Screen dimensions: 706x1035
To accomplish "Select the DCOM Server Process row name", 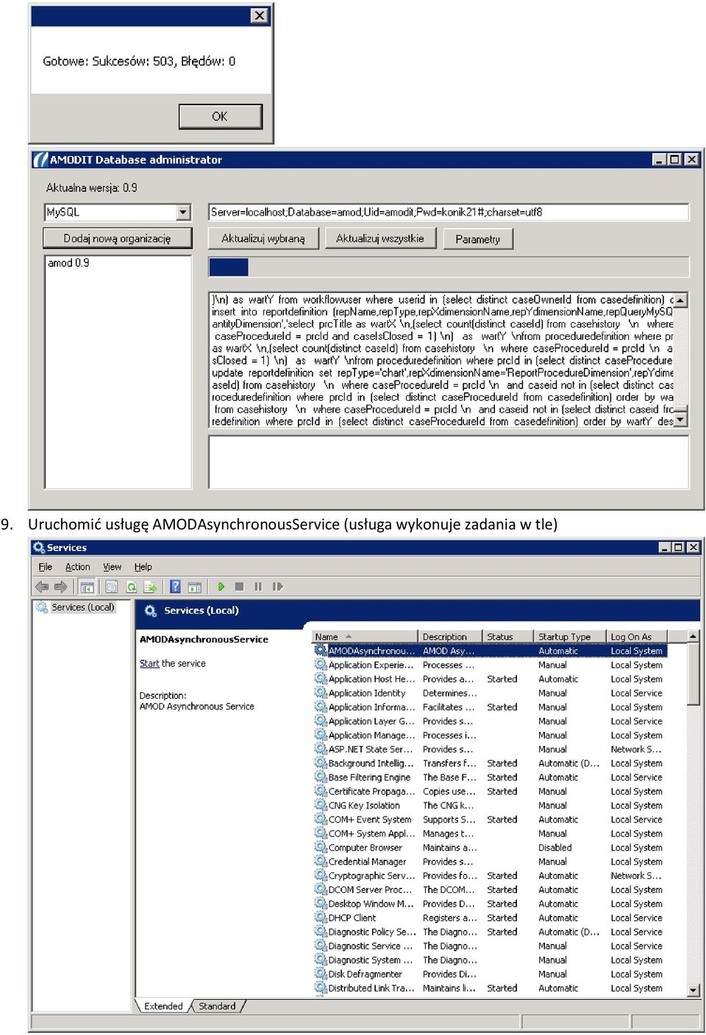I will coord(371,889).
